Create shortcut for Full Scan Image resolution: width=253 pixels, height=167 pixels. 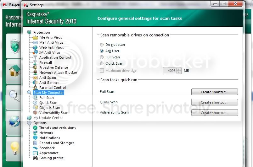(x=214, y=92)
